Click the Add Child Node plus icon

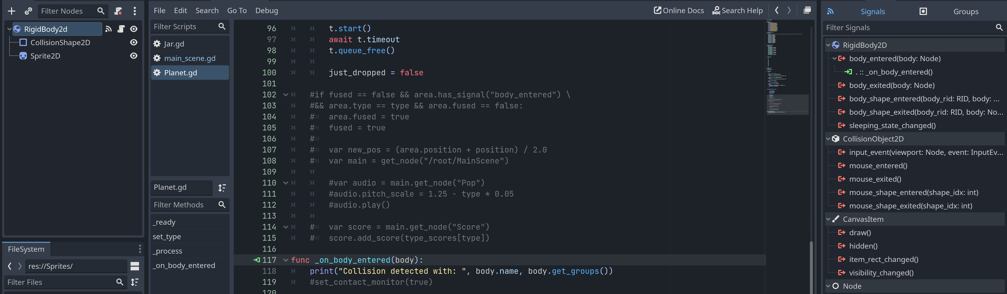click(x=12, y=11)
